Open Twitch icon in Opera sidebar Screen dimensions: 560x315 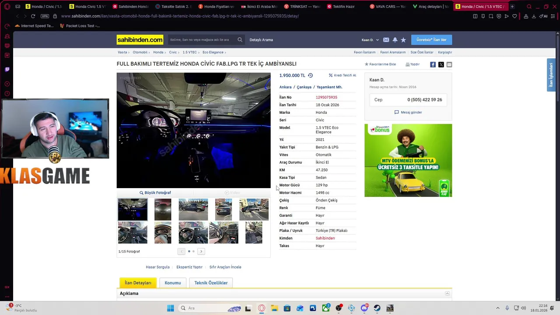pyautogui.click(x=7, y=69)
